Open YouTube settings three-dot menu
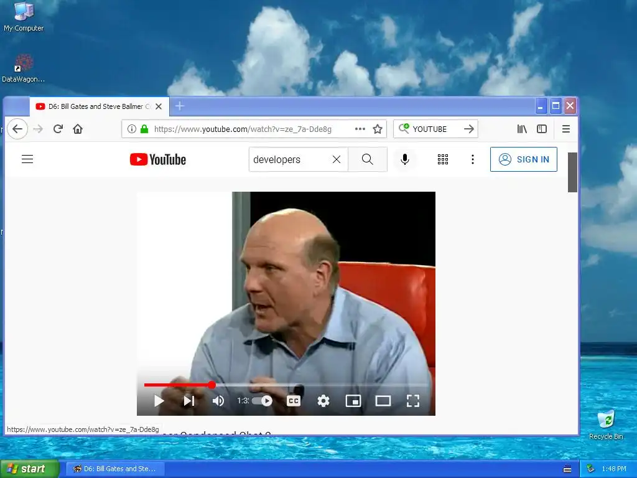This screenshot has width=637, height=478. coord(473,159)
